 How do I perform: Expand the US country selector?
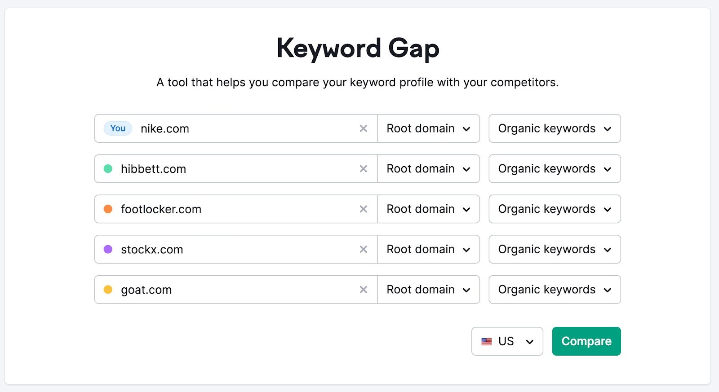tap(507, 341)
